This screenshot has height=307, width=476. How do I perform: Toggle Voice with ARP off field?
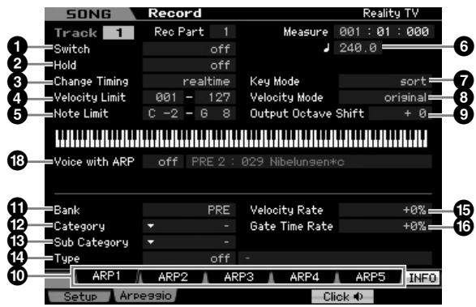(163, 162)
